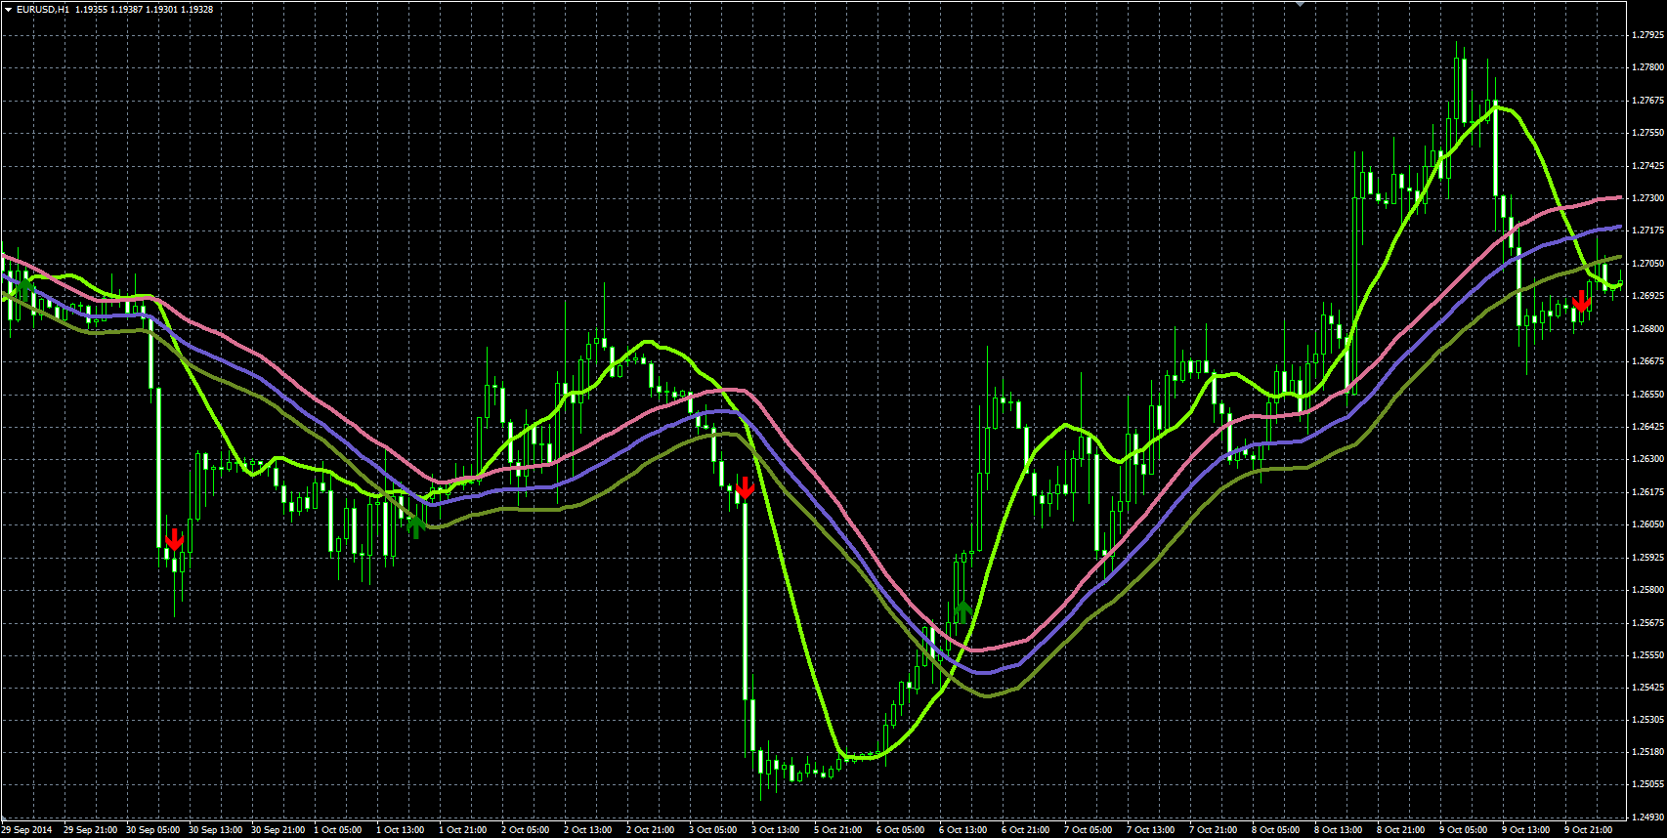Click the chart shift triangle on the top edge
This screenshot has height=838, width=1667.
click(x=1300, y=4)
